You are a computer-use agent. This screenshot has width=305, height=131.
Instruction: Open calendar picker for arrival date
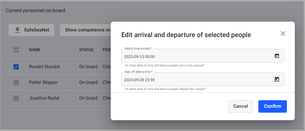(277, 56)
